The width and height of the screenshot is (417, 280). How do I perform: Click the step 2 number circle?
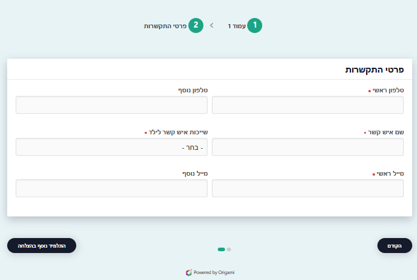point(196,26)
